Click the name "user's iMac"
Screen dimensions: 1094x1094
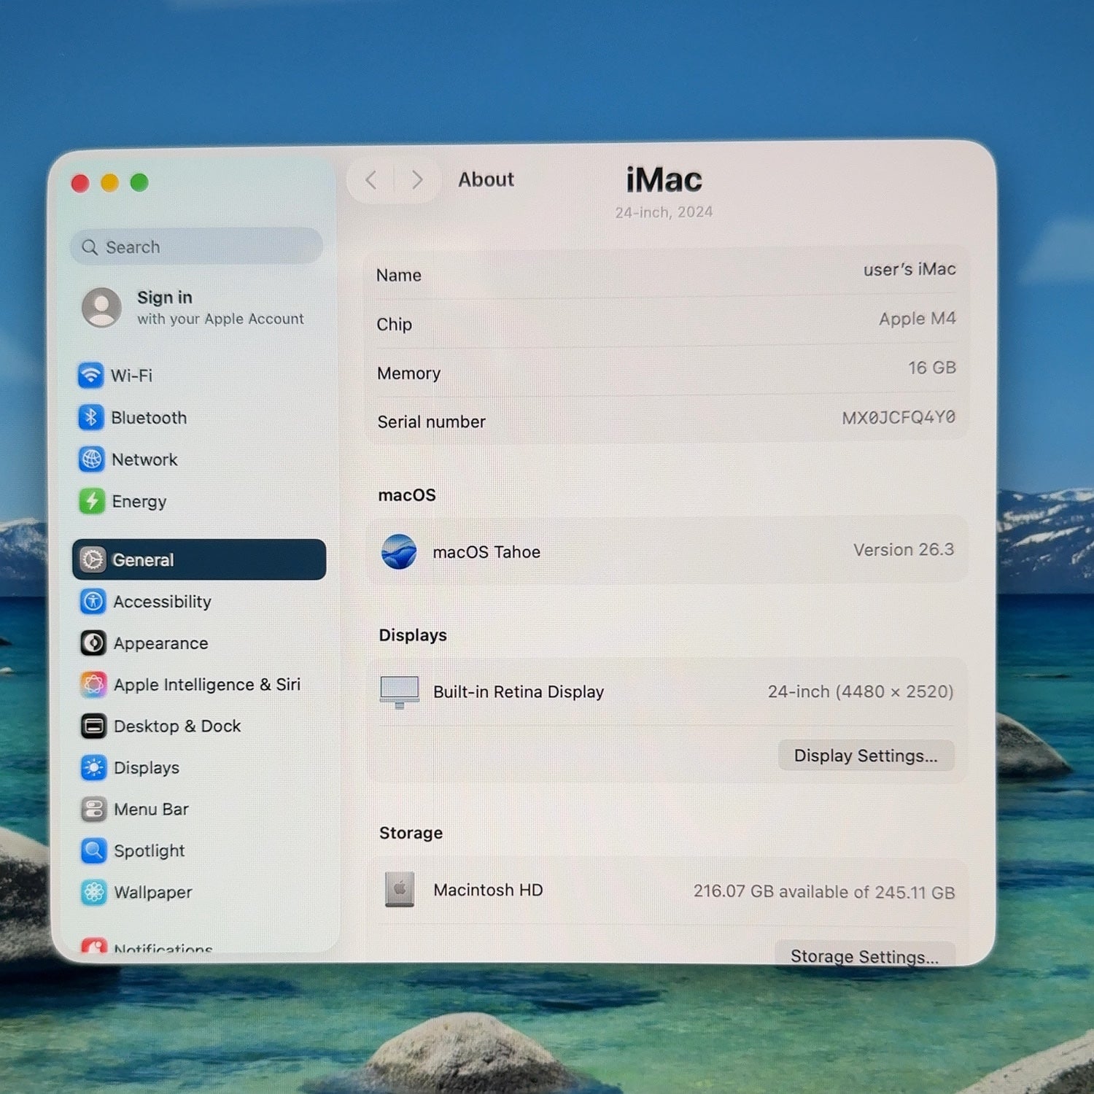pos(909,269)
